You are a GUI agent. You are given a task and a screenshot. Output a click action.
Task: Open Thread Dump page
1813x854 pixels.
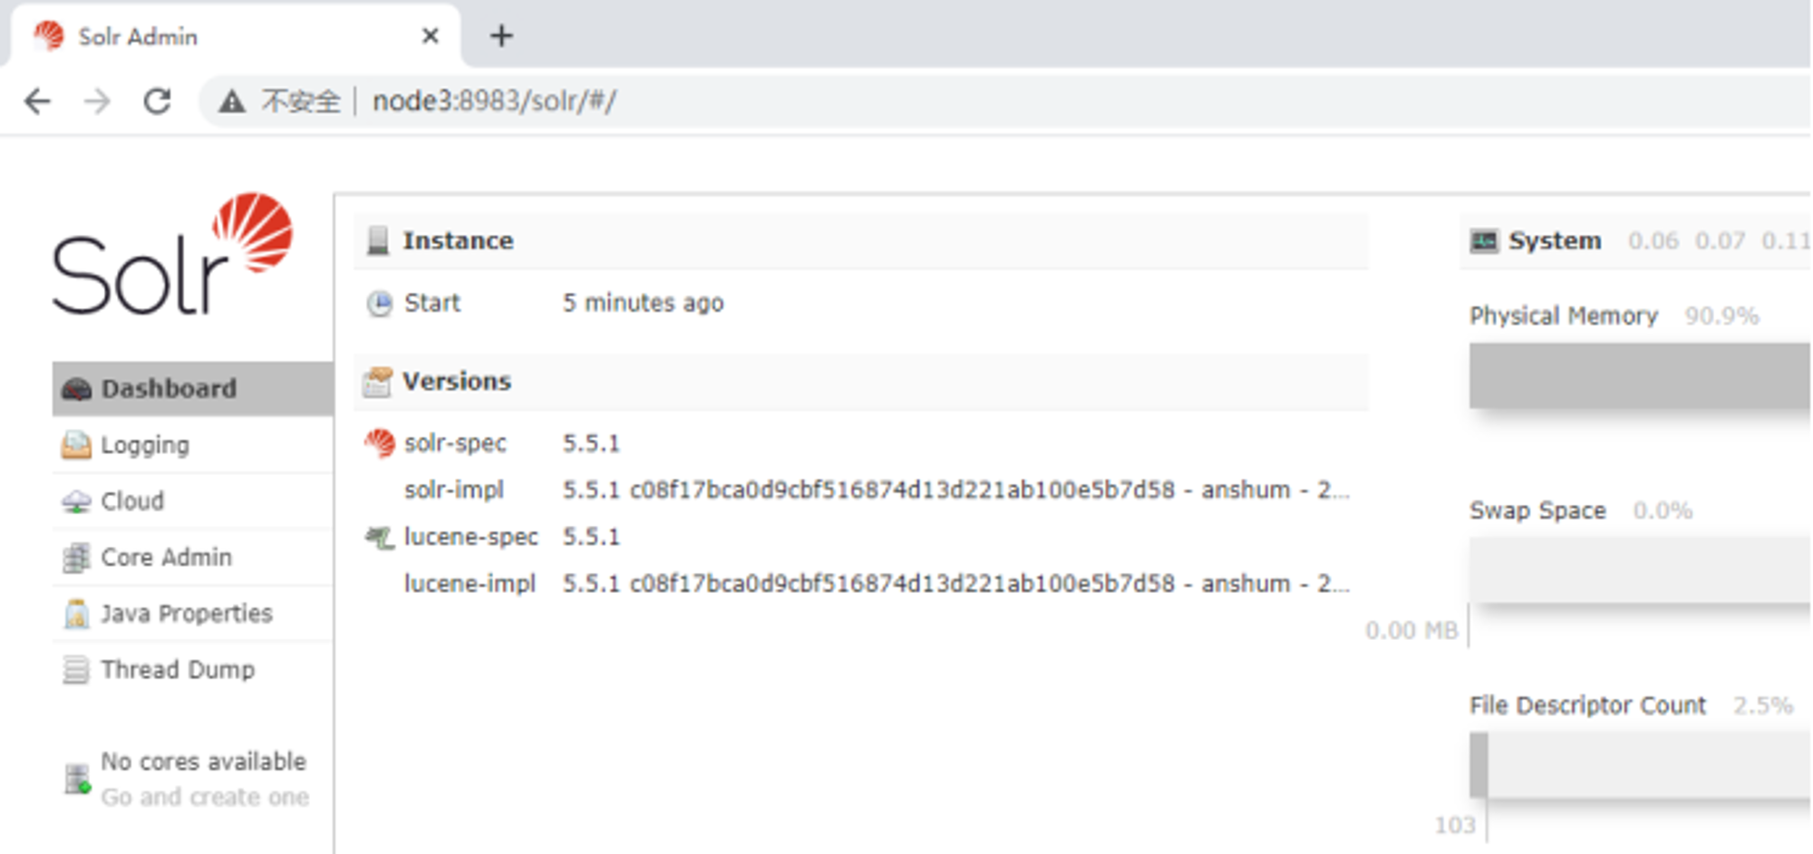193,670
